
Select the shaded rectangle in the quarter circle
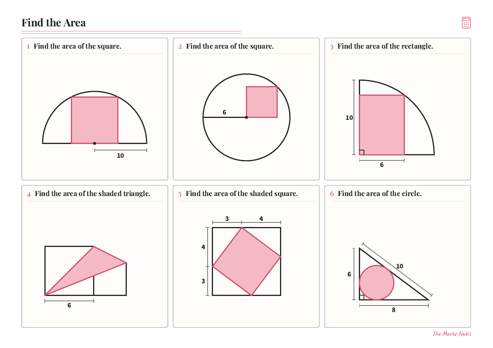382,125
